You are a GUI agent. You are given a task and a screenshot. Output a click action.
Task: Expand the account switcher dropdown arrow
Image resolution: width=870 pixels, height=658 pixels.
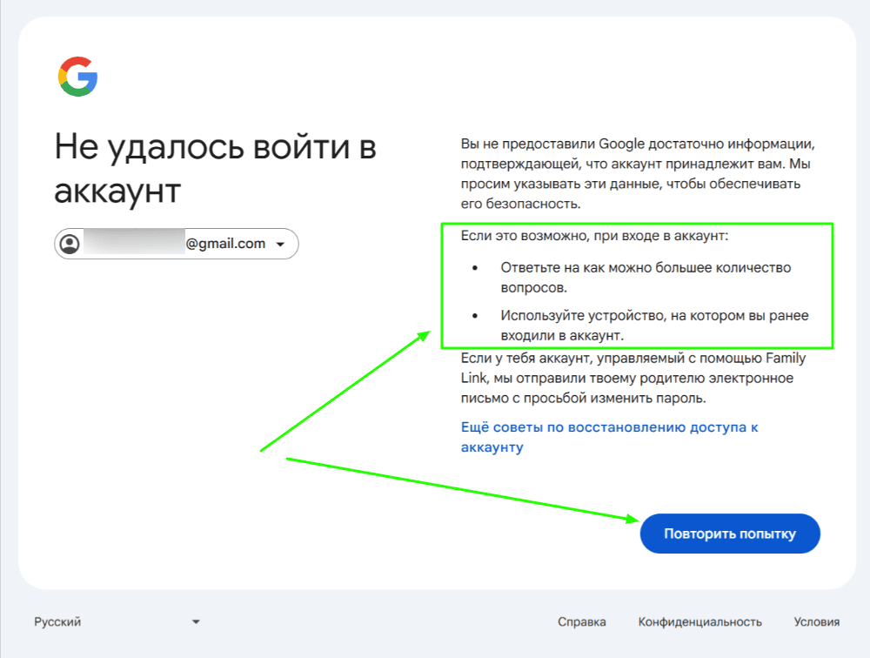point(280,245)
